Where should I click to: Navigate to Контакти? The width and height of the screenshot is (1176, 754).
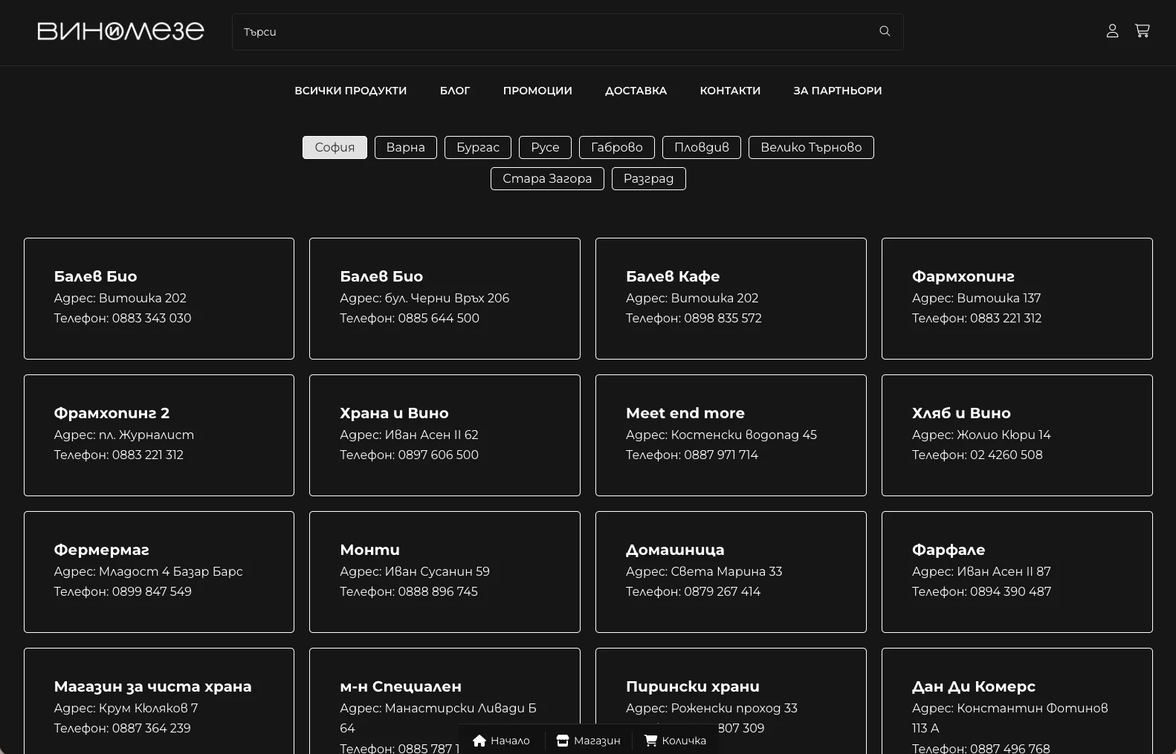pyautogui.click(x=730, y=91)
